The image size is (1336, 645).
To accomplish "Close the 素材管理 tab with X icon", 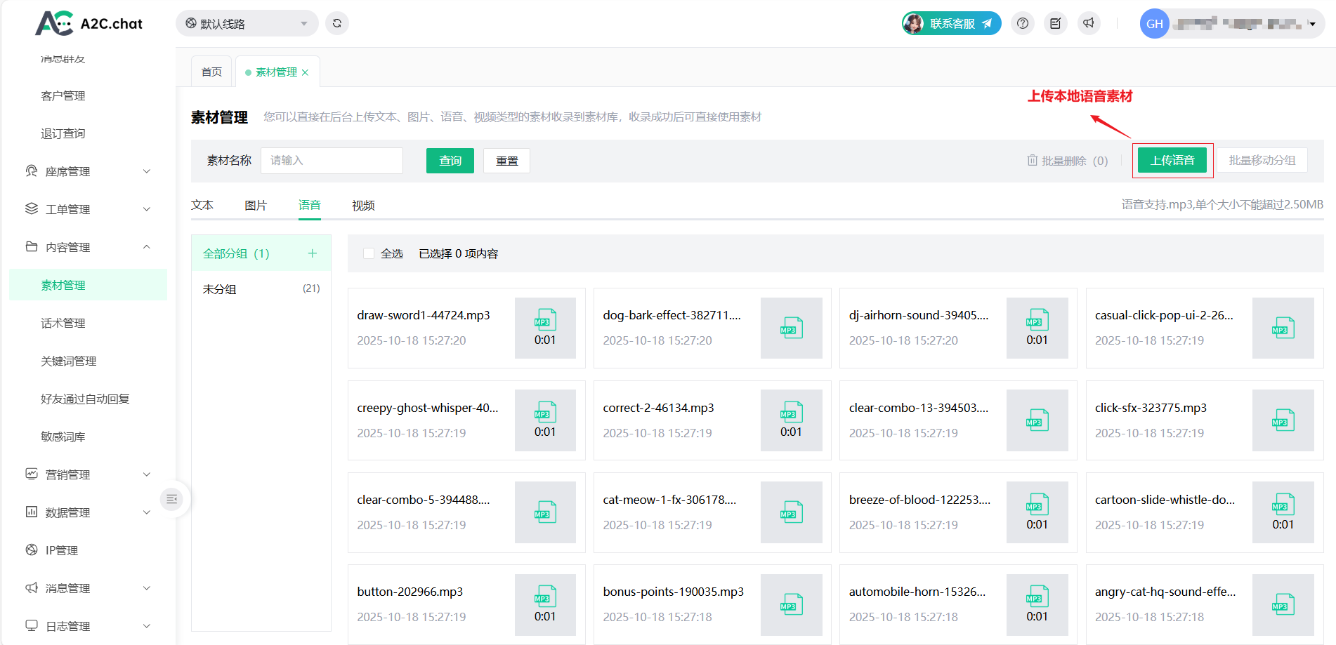I will click(x=305, y=72).
